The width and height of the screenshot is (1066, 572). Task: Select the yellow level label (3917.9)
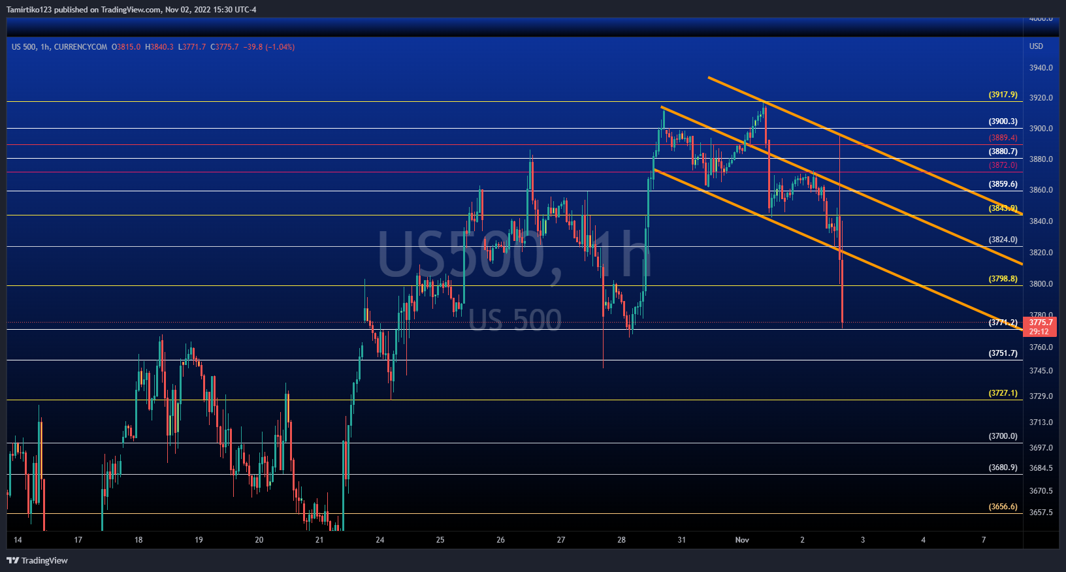1003,95
